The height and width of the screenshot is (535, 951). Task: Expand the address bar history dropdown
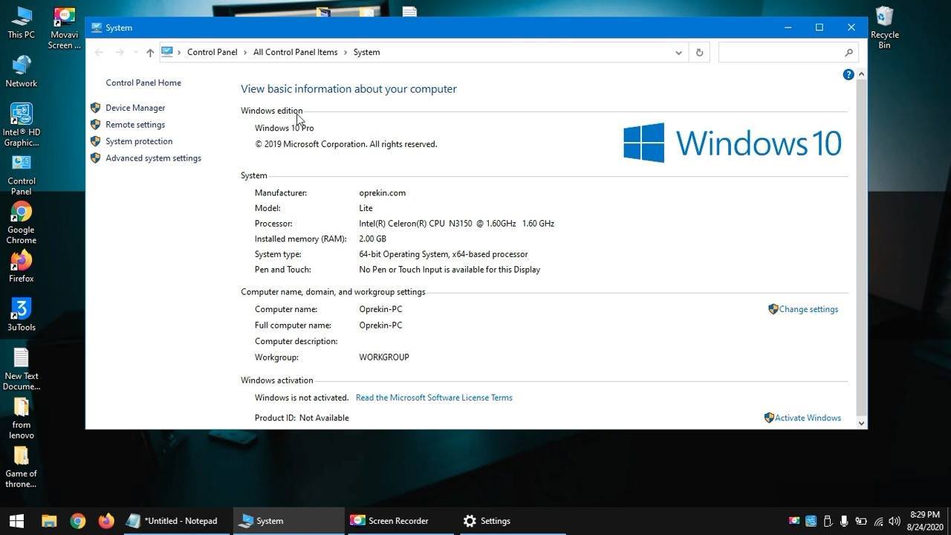(678, 52)
